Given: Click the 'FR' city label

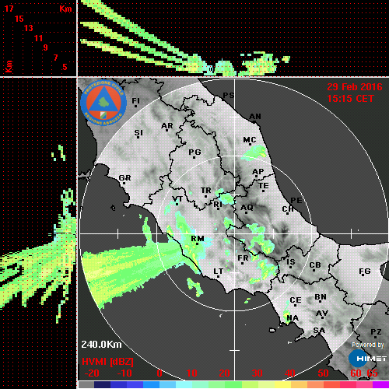Looking at the screenshot, I should tap(243, 258).
